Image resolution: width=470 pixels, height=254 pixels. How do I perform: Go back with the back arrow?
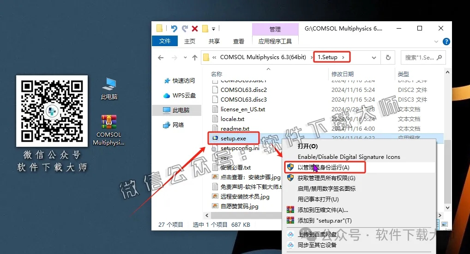point(161,58)
